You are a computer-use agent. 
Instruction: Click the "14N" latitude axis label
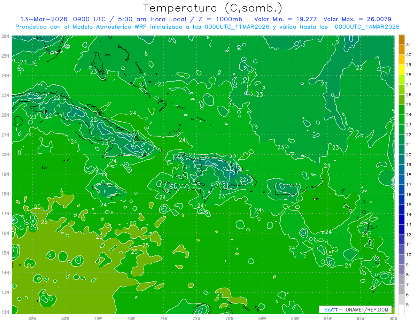click(5, 272)
